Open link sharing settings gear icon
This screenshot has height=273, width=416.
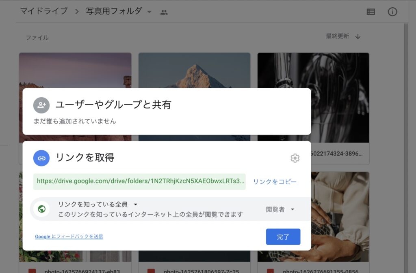tap(295, 158)
